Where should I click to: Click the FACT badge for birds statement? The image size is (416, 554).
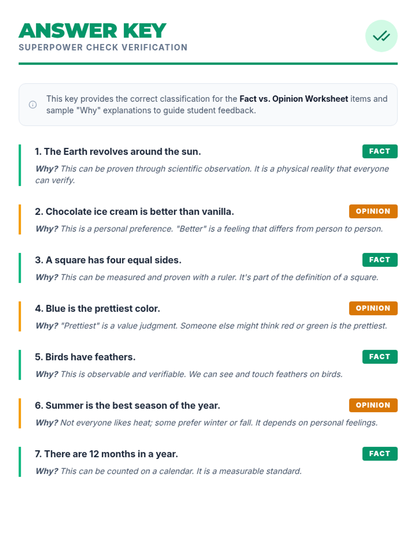380,357
